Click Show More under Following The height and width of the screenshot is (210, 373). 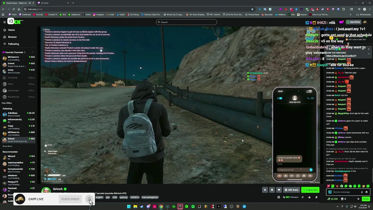pyautogui.click(x=7, y=146)
